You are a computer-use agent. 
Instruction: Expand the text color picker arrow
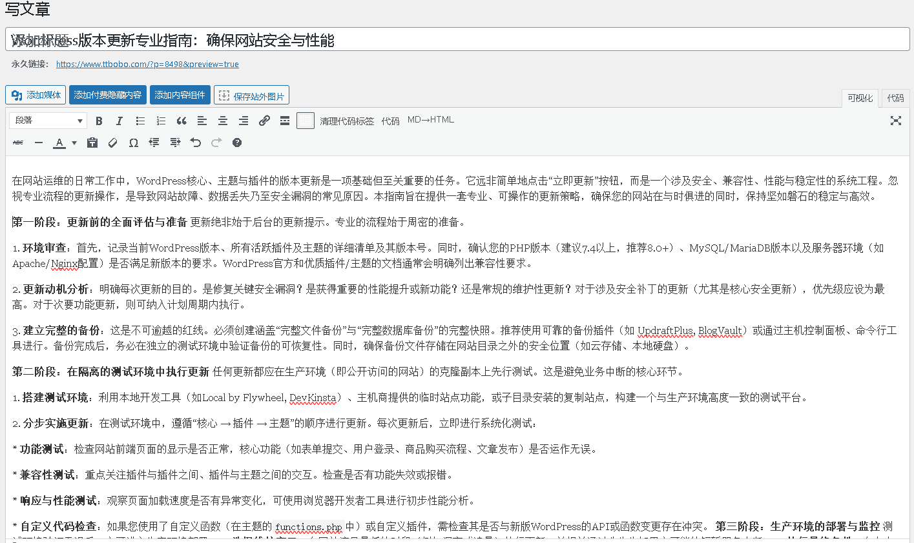[x=74, y=143]
